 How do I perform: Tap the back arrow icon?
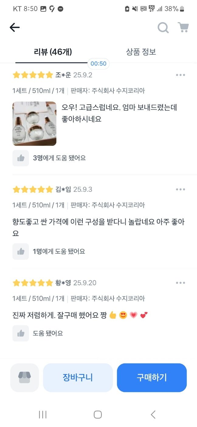coord(15,27)
